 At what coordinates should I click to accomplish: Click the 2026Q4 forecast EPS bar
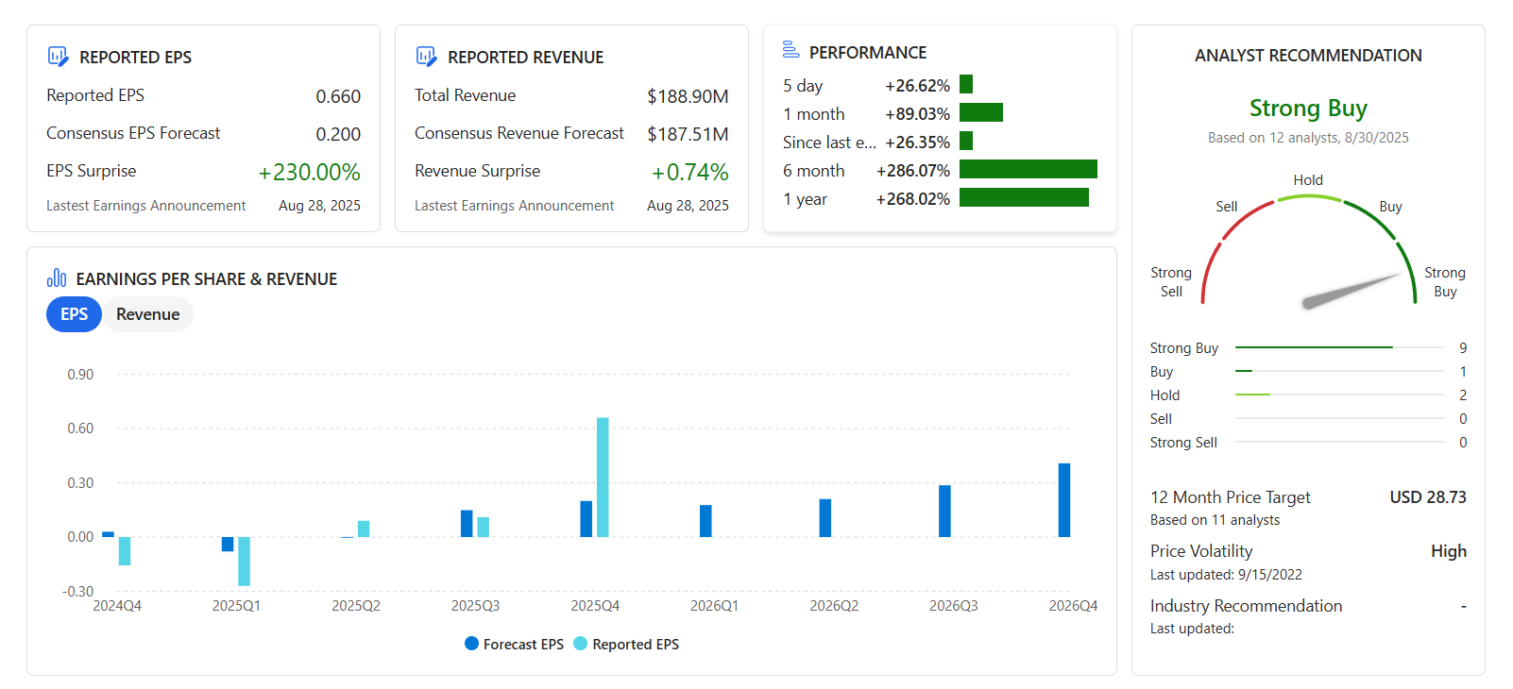[x=1064, y=500]
